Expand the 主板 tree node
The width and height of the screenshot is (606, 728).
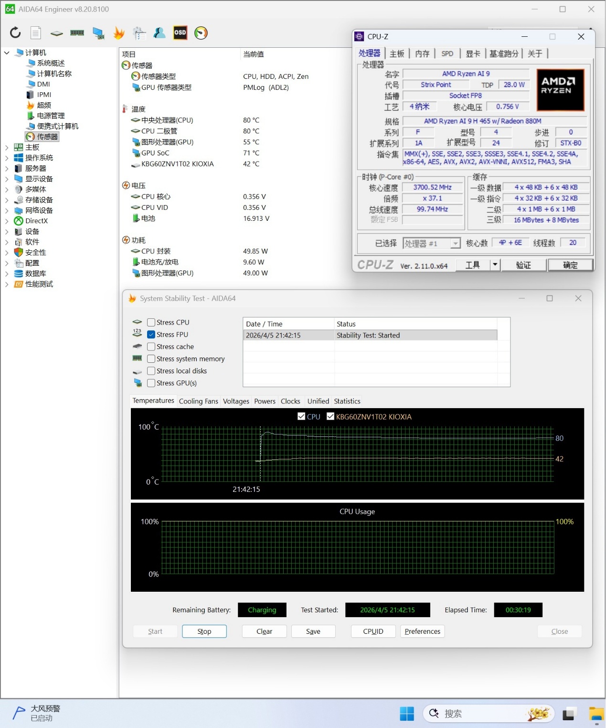tap(7, 147)
